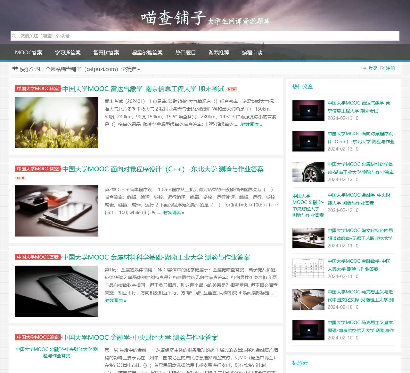410x373 pixels.
Task: Open the MOOC答案 menu item
Action: click(x=29, y=52)
